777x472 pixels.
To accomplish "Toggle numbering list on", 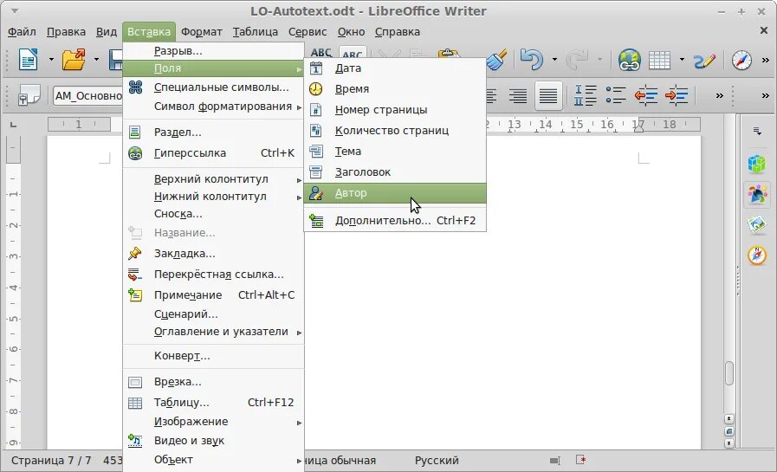I will pos(585,95).
